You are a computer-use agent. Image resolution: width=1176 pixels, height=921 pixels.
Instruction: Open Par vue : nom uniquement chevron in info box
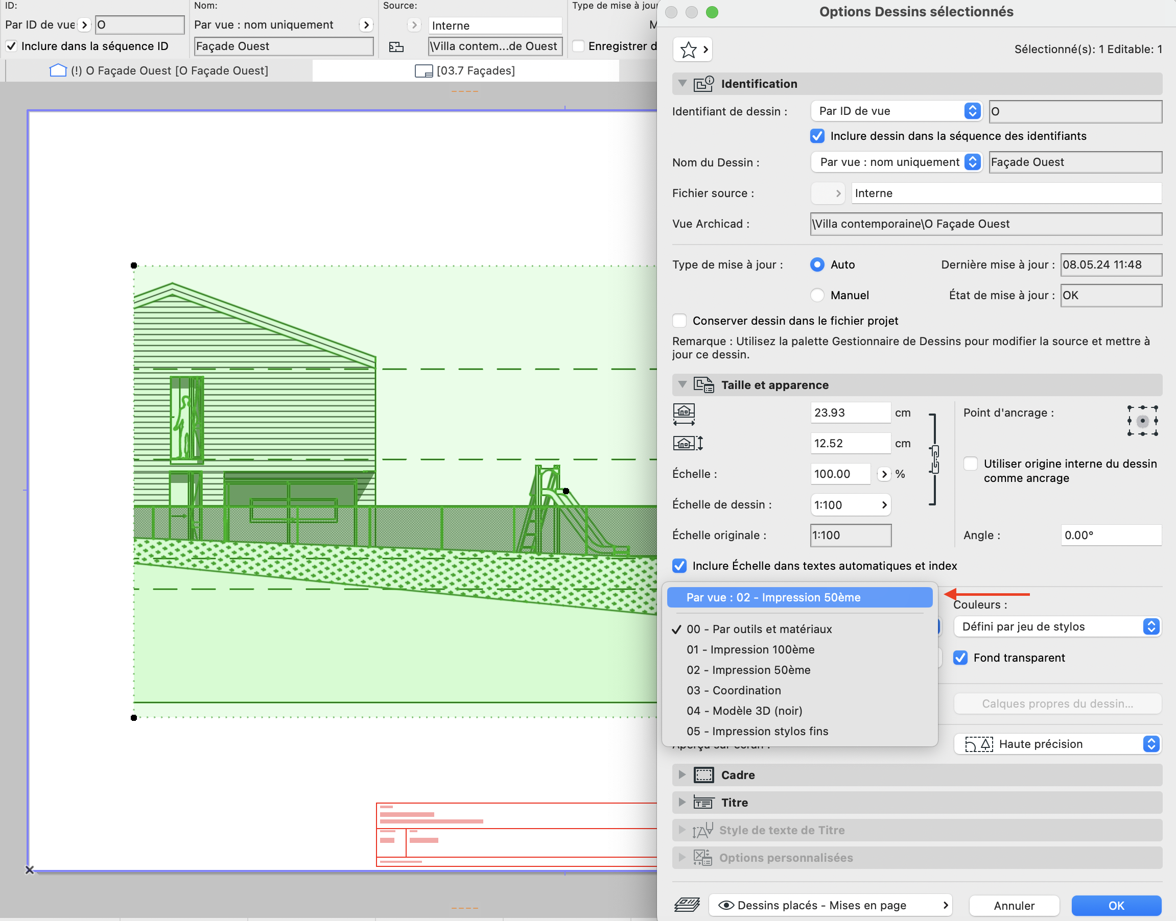[x=366, y=25]
